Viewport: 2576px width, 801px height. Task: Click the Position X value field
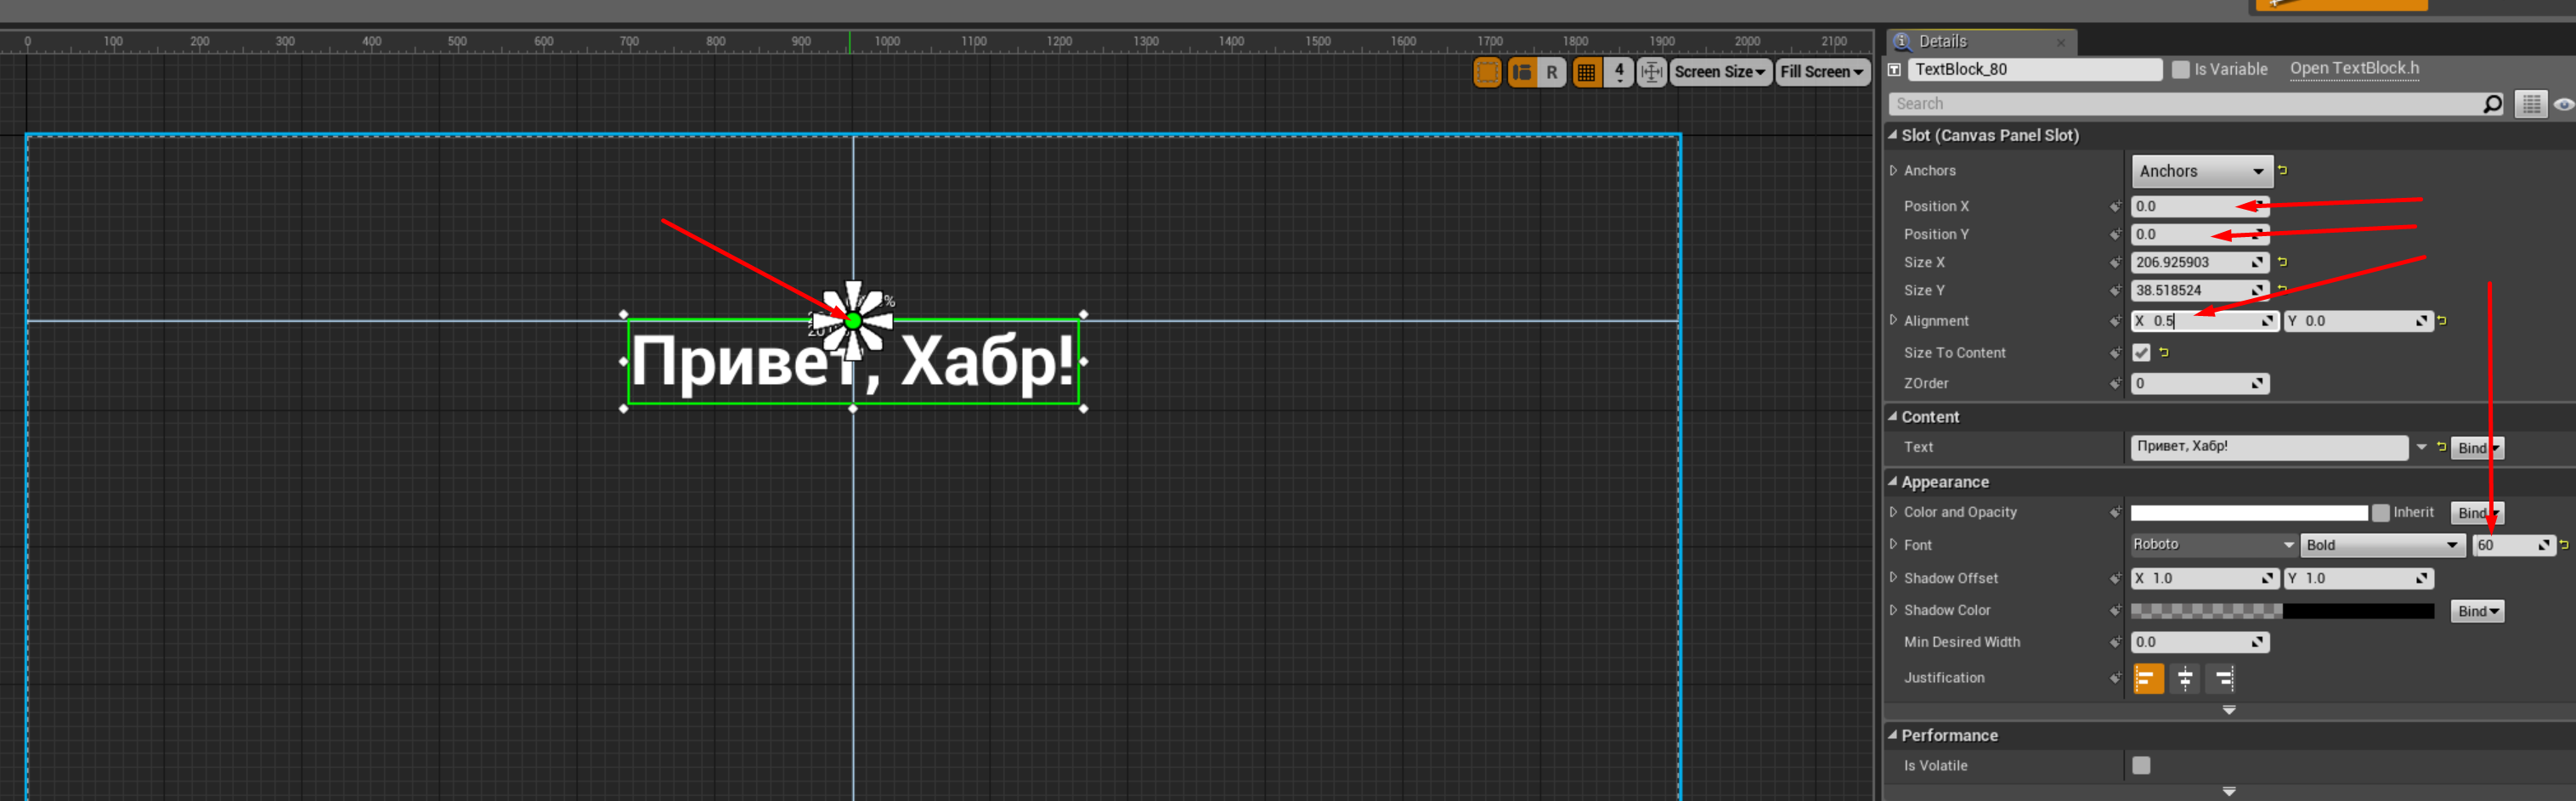(2199, 206)
